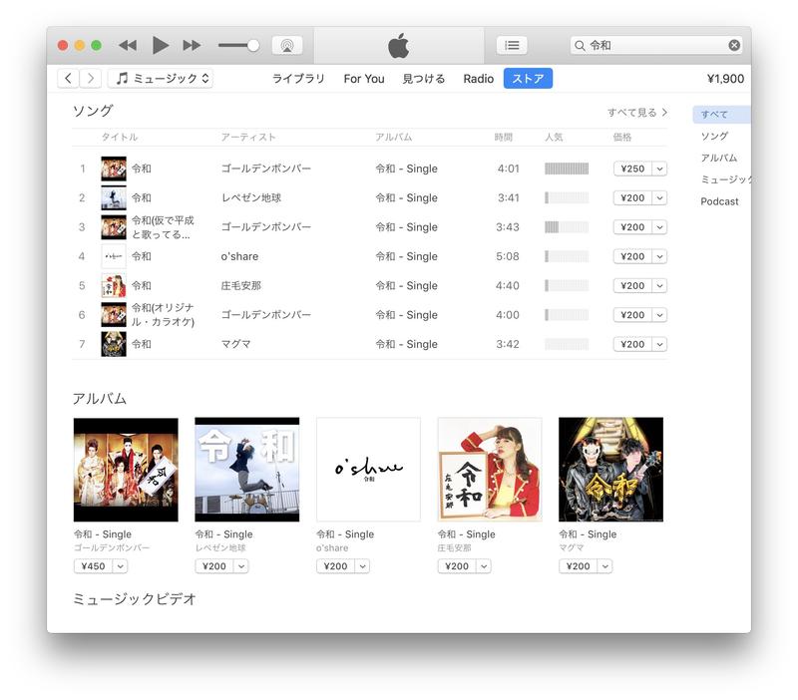798x700 pixels.
Task: Clear the search field with the x icon
Action: (x=734, y=45)
